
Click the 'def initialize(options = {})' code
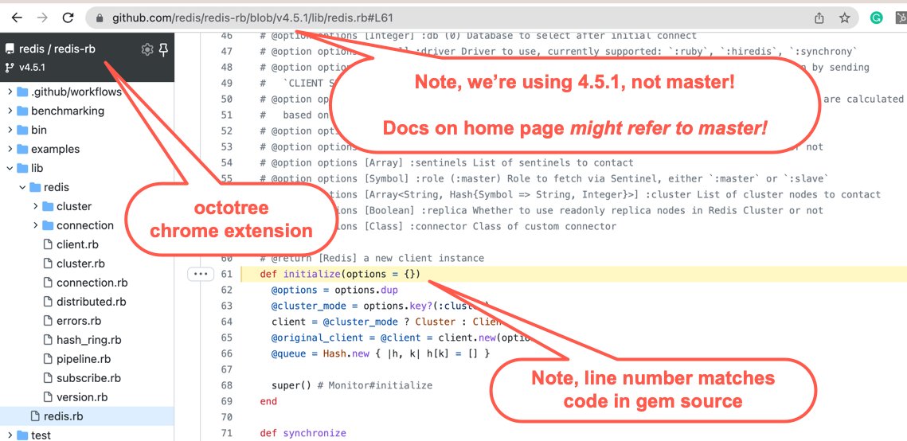(340, 274)
